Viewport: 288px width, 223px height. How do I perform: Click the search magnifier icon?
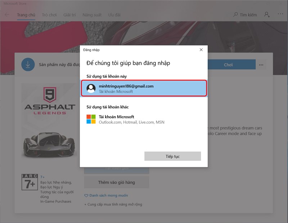tap(235, 15)
